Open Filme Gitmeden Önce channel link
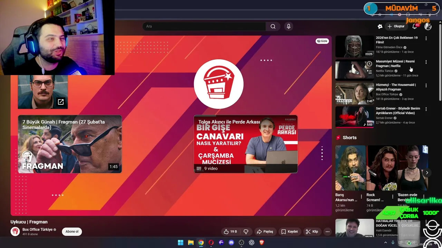This screenshot has width=442, height=248. (389, 47)
